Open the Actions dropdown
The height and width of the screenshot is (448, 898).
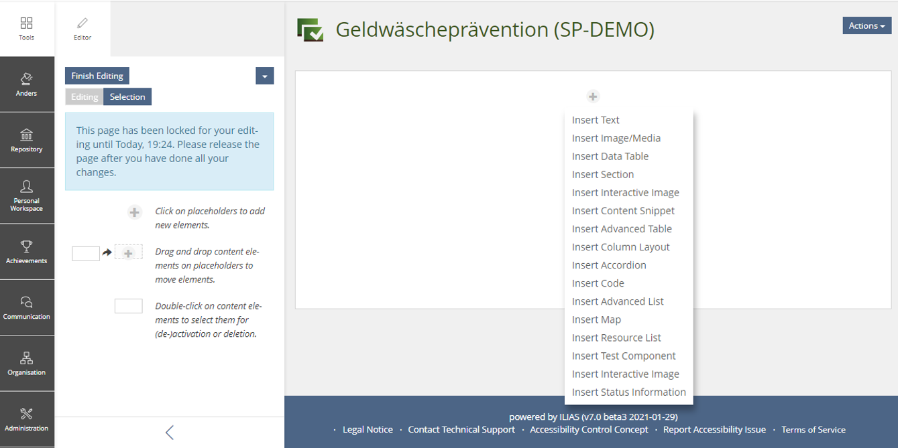[x=866, y=25]
